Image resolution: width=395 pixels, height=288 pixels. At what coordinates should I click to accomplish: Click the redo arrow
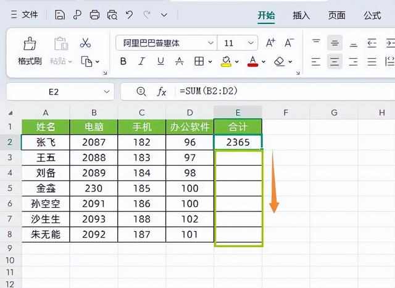(x=147, y=15)
